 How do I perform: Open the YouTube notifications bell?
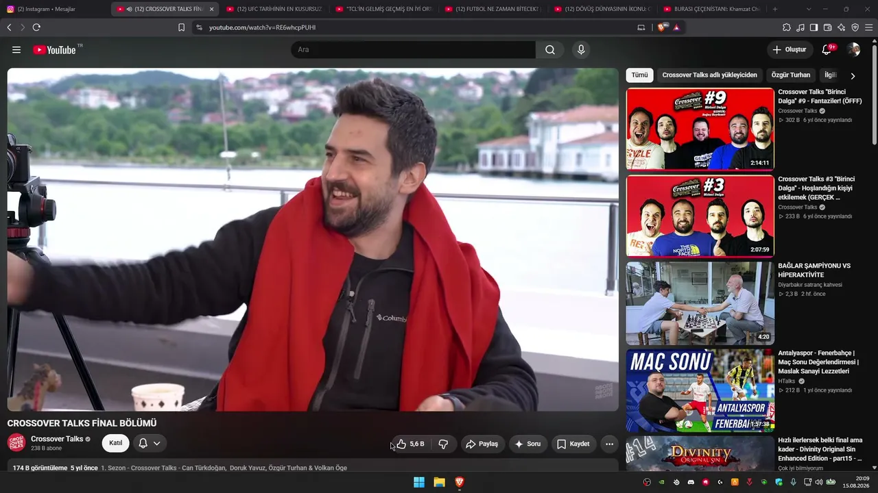click(827, 49)
